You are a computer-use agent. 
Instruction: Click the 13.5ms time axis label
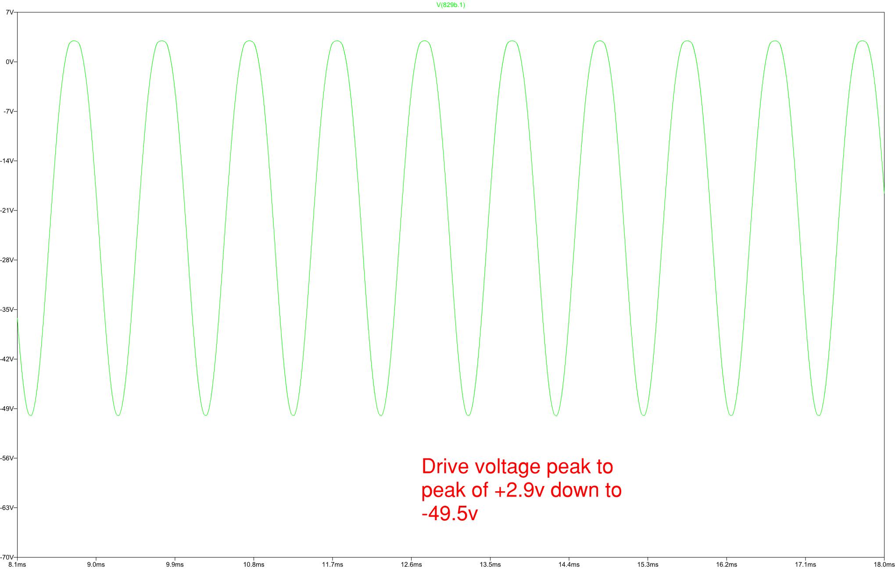[x=490, y=565]
